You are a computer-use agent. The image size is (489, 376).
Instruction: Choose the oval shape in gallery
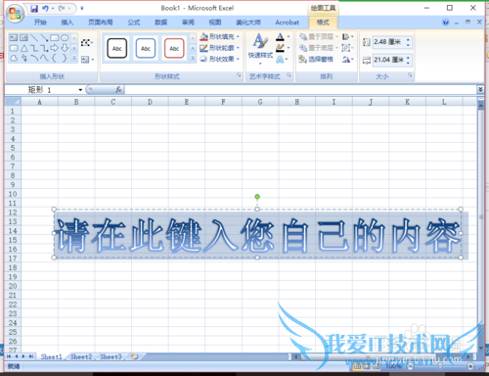pyautogui.click(x=65, y=37)
